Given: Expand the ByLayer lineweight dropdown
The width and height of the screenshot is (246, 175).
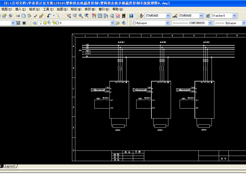Looking at the screenshot, I should [244, 23].
